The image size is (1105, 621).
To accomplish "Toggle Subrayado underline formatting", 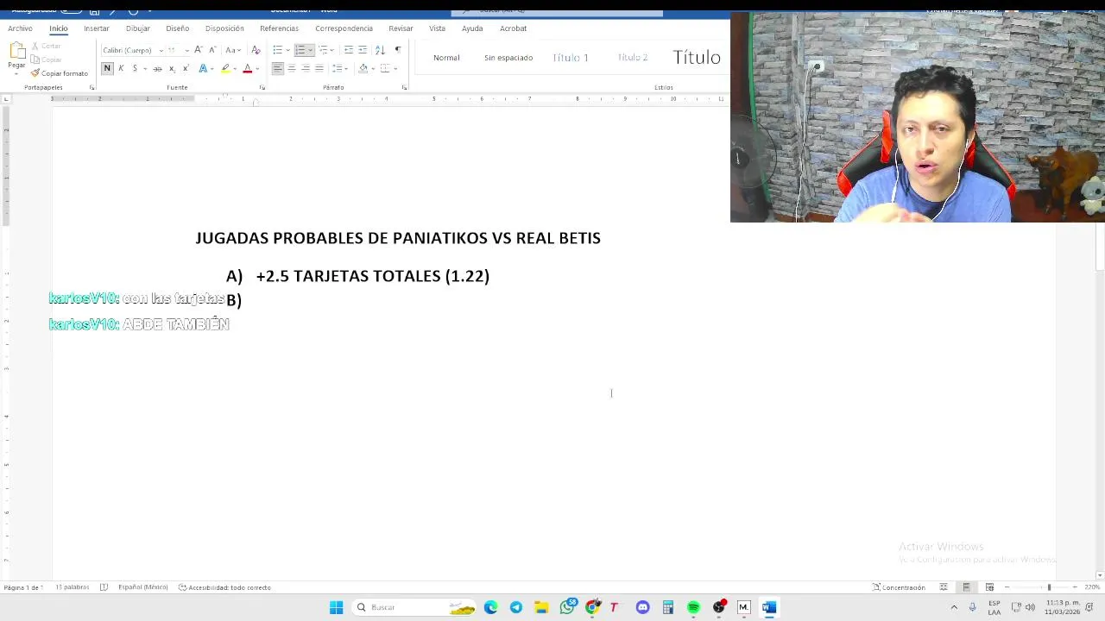I will [x=135, y=68].
